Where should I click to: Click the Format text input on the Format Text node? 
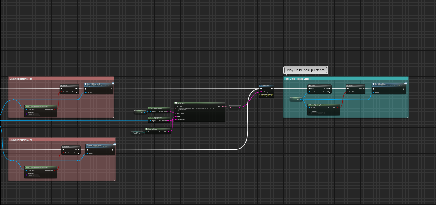195,109
